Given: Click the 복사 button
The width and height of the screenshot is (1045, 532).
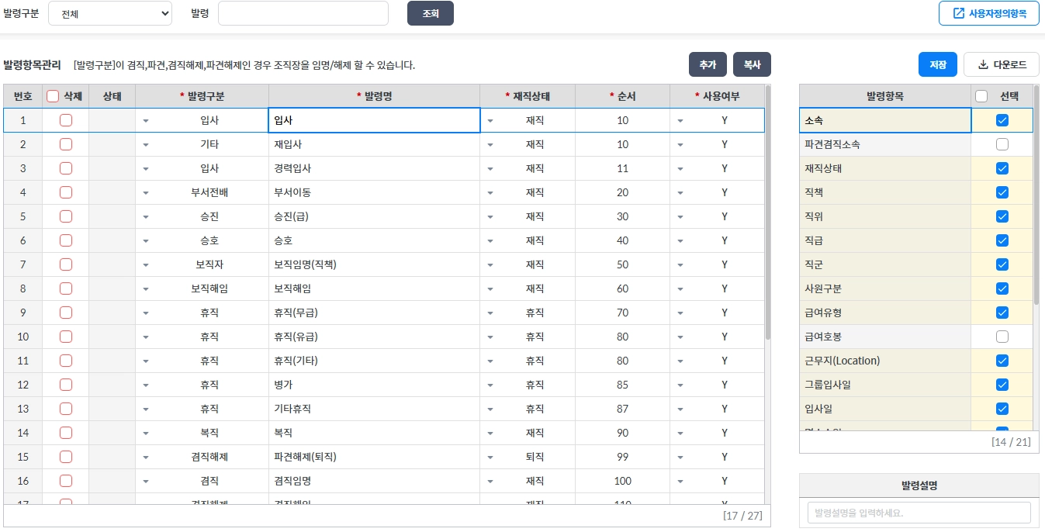Looking at the screenshot, I should pos(752,65).
